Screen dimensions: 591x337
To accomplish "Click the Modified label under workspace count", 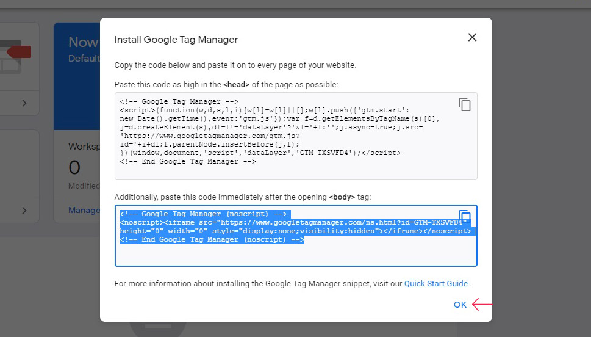I will click(84, 186).
